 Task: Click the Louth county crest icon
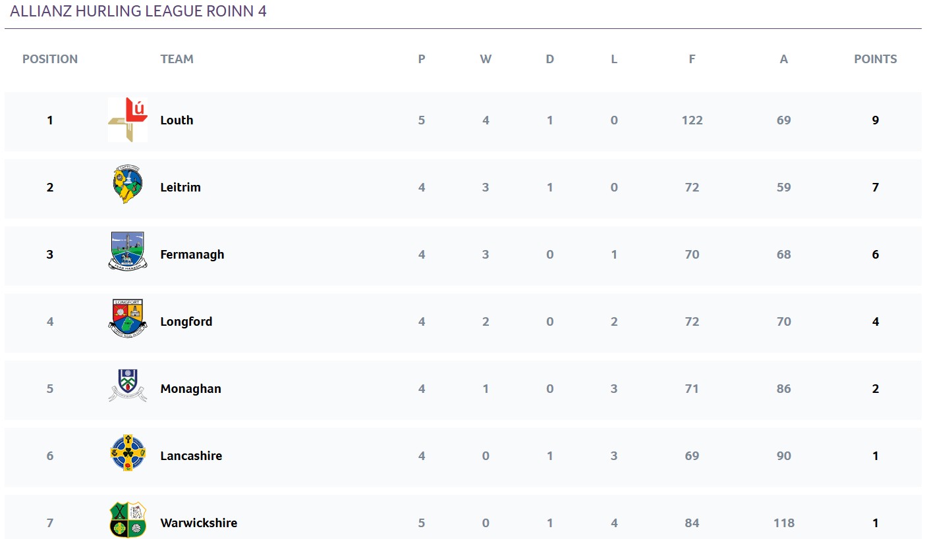coord(128,120)
